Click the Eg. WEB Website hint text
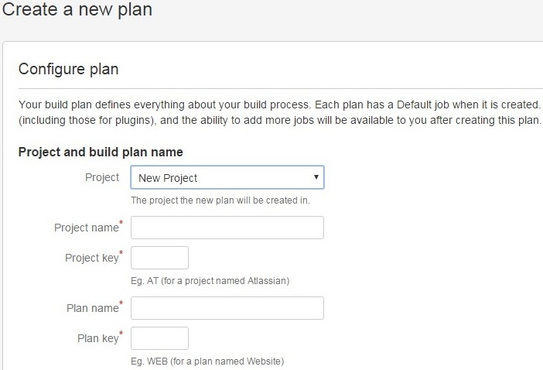Viewport: 543px width, 370px height. (x=207, y=361)
